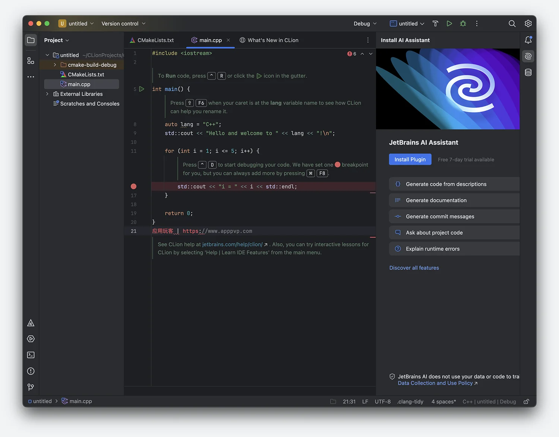The width and height of the screenshot is (559, 437).
Task: Open Search Everywhere magnifier
Action: (x=512, y=23)
